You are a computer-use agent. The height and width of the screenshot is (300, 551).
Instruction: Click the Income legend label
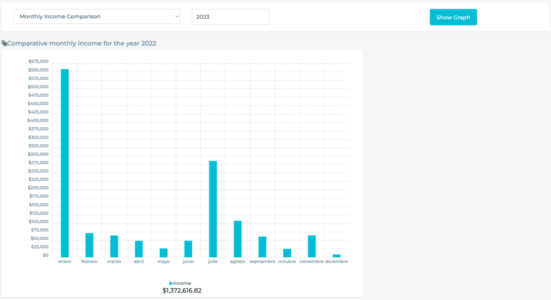[182, 283]
